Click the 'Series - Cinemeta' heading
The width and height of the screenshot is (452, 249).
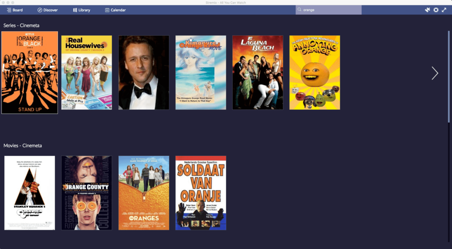point(21,25)
